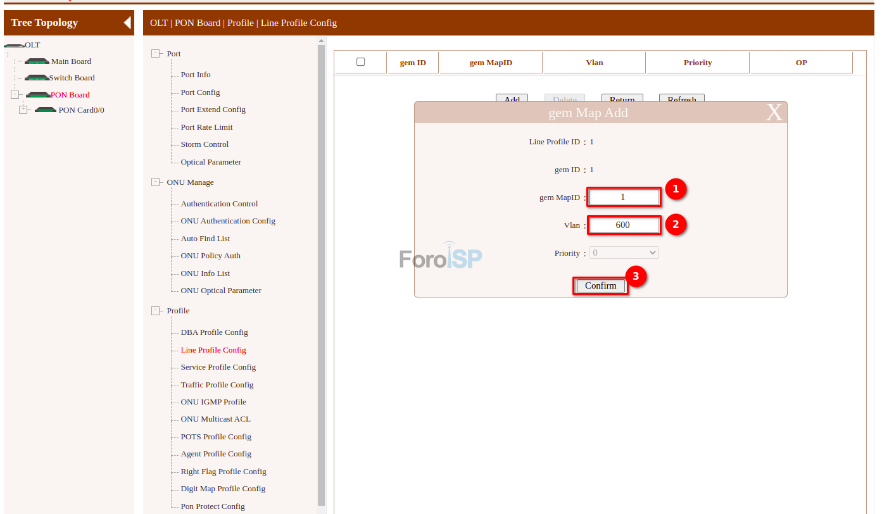This screenshot has width=882, height=514.
Task: Collapse the PON Board tree node
Action: [15, 95]
